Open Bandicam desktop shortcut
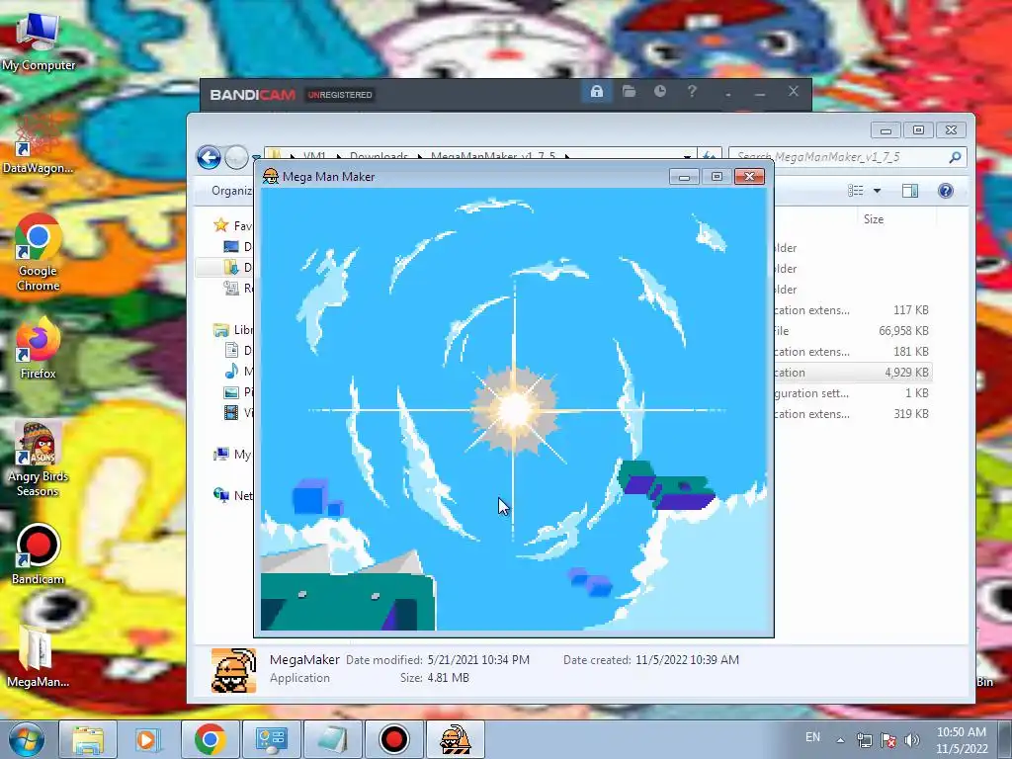Viewport: 1012px width, 759px height. coord(39,553)
